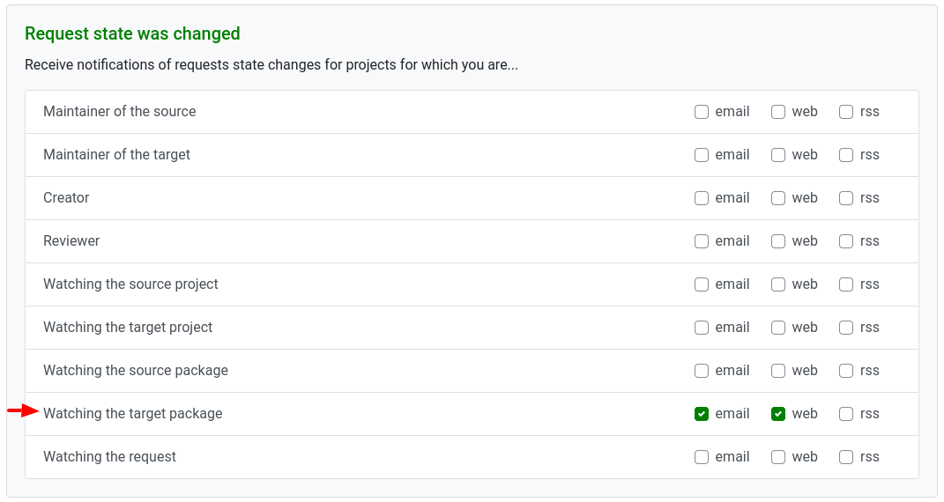The image size is (944, 502).
Task: Enable rss for Watching the source package
Action: click(x=846, y=371)
